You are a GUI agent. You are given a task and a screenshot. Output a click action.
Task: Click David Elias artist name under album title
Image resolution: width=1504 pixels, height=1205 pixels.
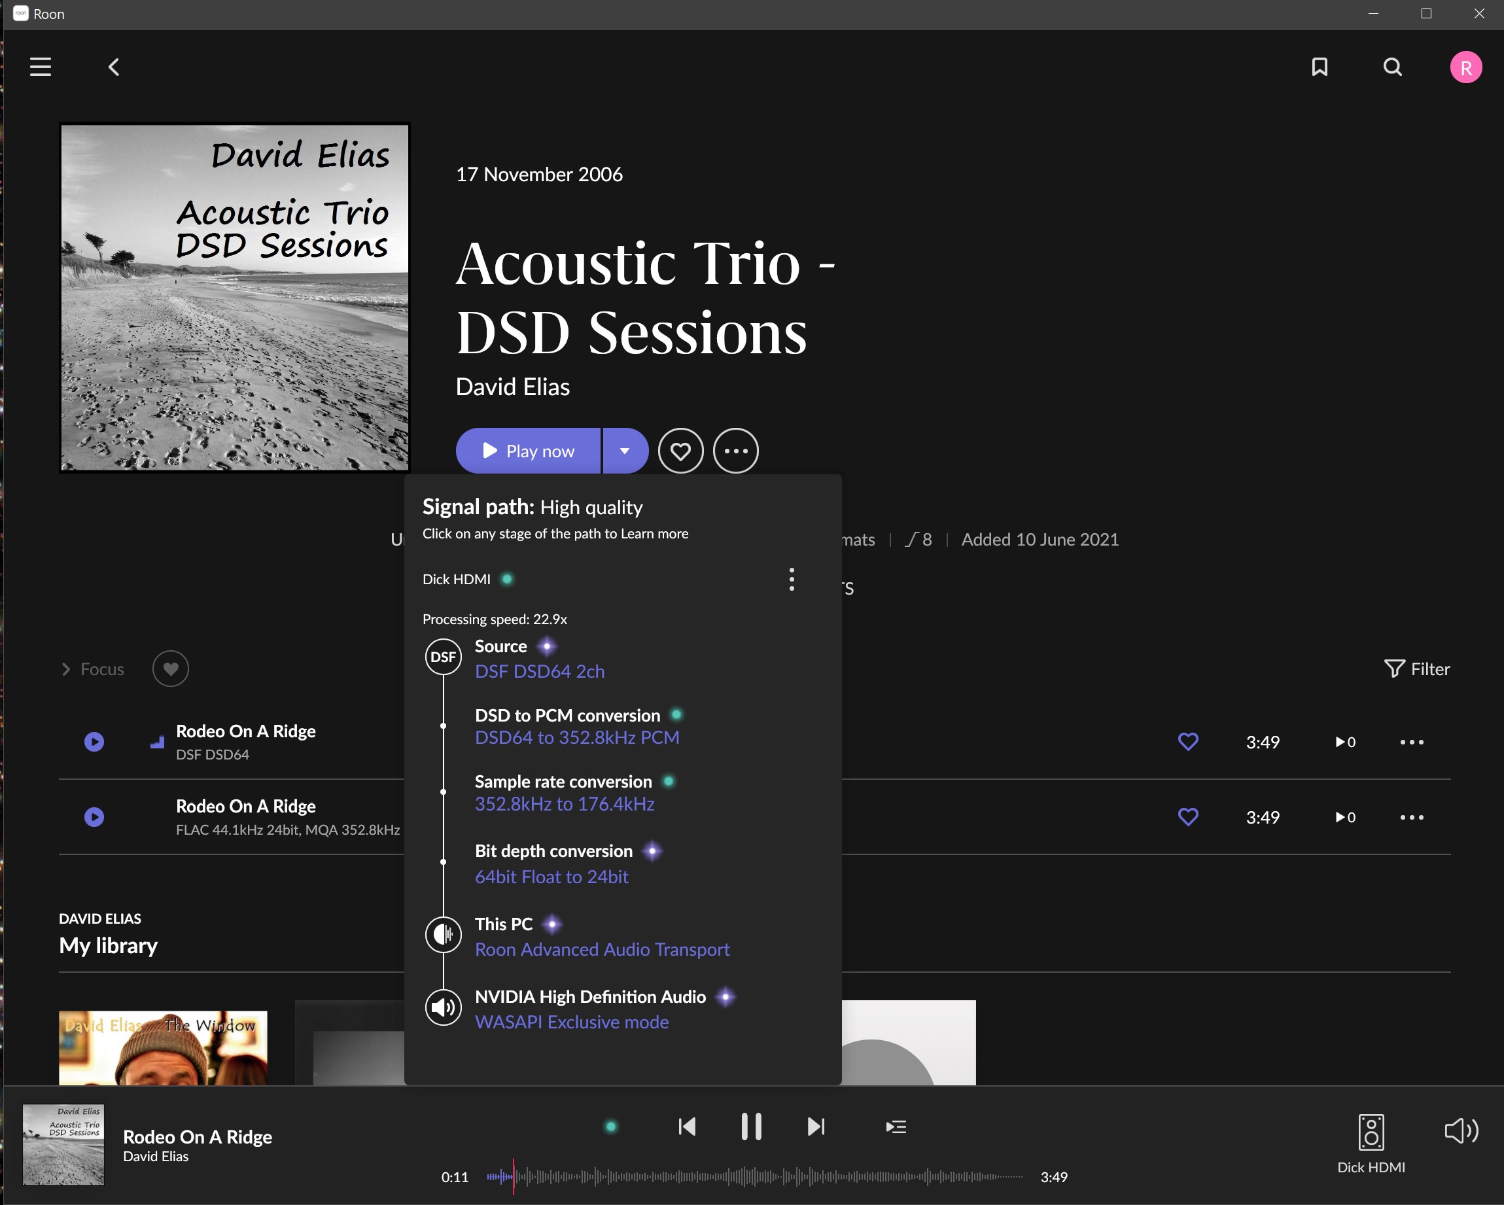coord(512,387)
